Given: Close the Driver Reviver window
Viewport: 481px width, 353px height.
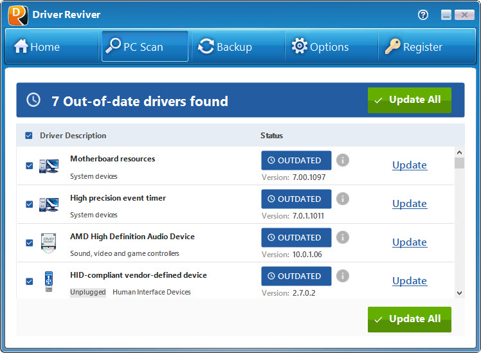Looking at the screenshot, I should (464, 15).
